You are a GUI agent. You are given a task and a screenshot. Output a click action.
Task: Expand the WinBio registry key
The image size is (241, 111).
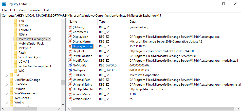pyautogui.click(x=7, y=102)
